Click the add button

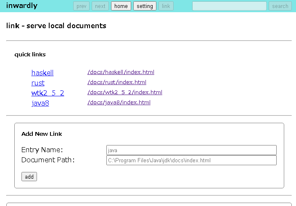click(x=29, y=177)
